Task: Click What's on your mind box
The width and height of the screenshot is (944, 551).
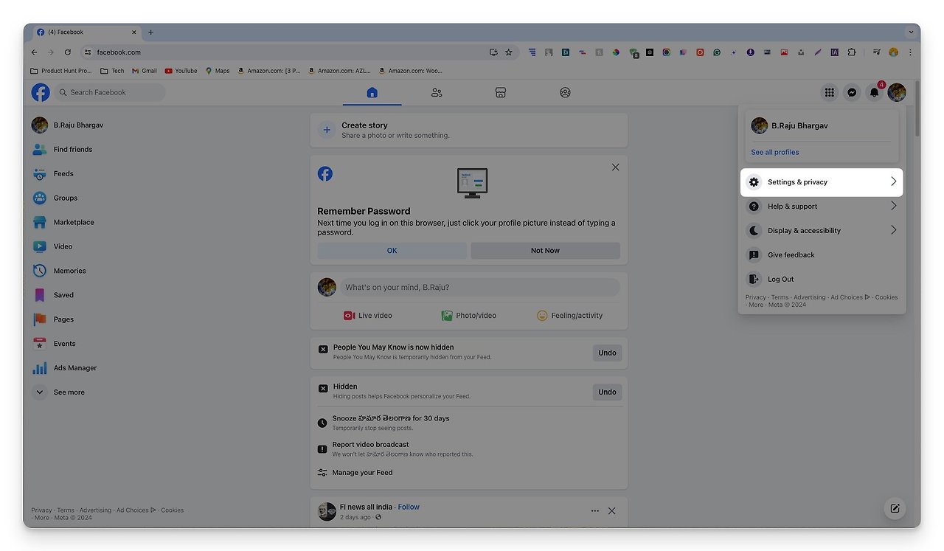Action: 479,288
